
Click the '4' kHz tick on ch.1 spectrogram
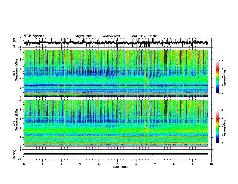[x=21, y=78]
